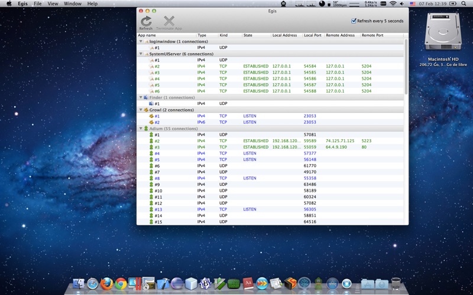Image resolution: width=473 pixels, height=295 pixels.
Task: Open the Trash in the dock
Action: pyautogui.click(x=396, y=284)
